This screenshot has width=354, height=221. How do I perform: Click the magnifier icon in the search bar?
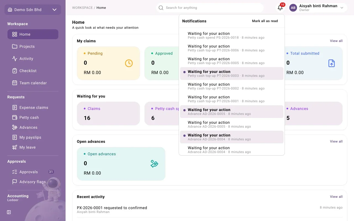(161, 8)
